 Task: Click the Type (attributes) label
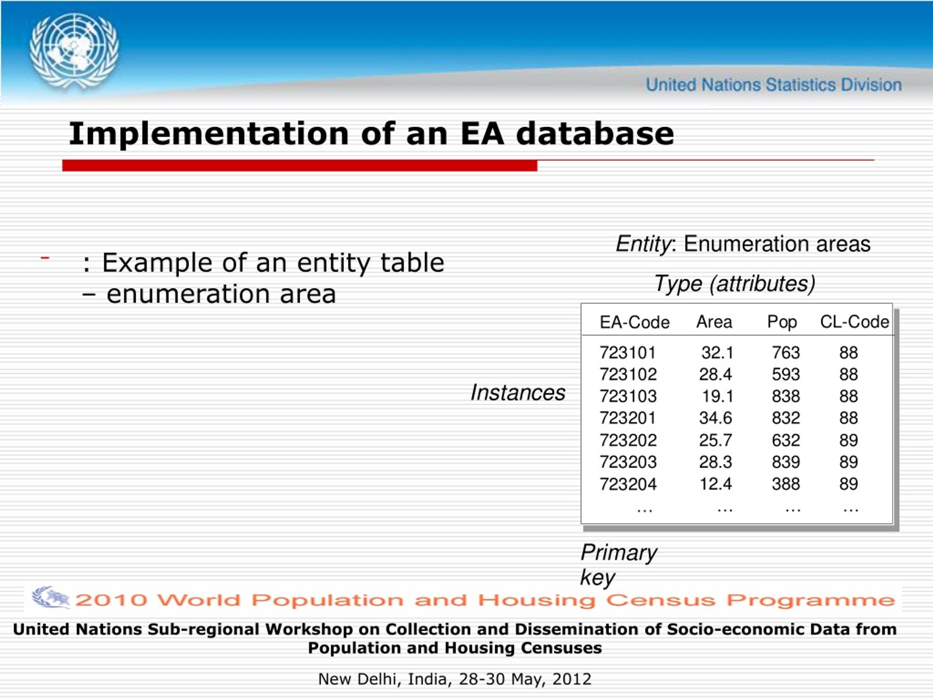click(734, 284)
